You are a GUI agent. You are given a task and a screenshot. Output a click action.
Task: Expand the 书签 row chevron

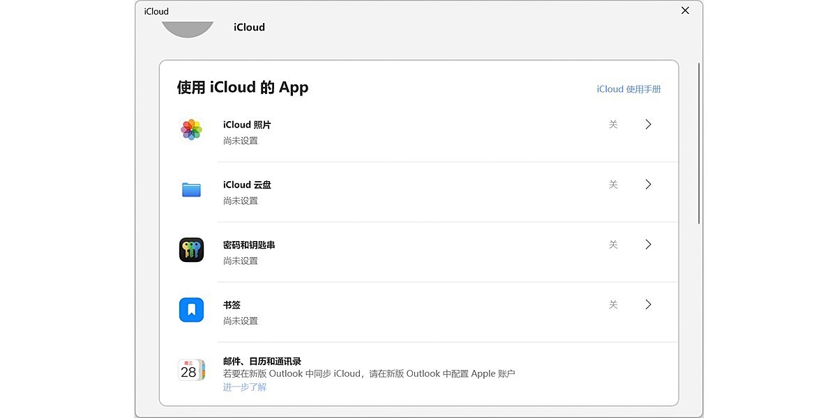(648, 304)
